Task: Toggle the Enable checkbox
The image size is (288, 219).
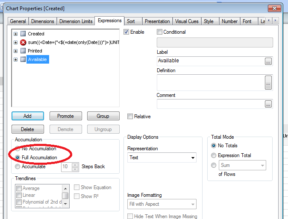Action: pyautogui.click(x=126, y=32)
